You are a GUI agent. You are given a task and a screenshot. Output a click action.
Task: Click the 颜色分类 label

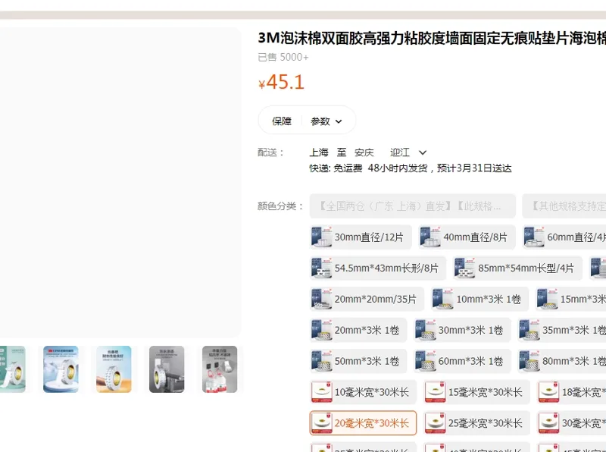[280, 206]
